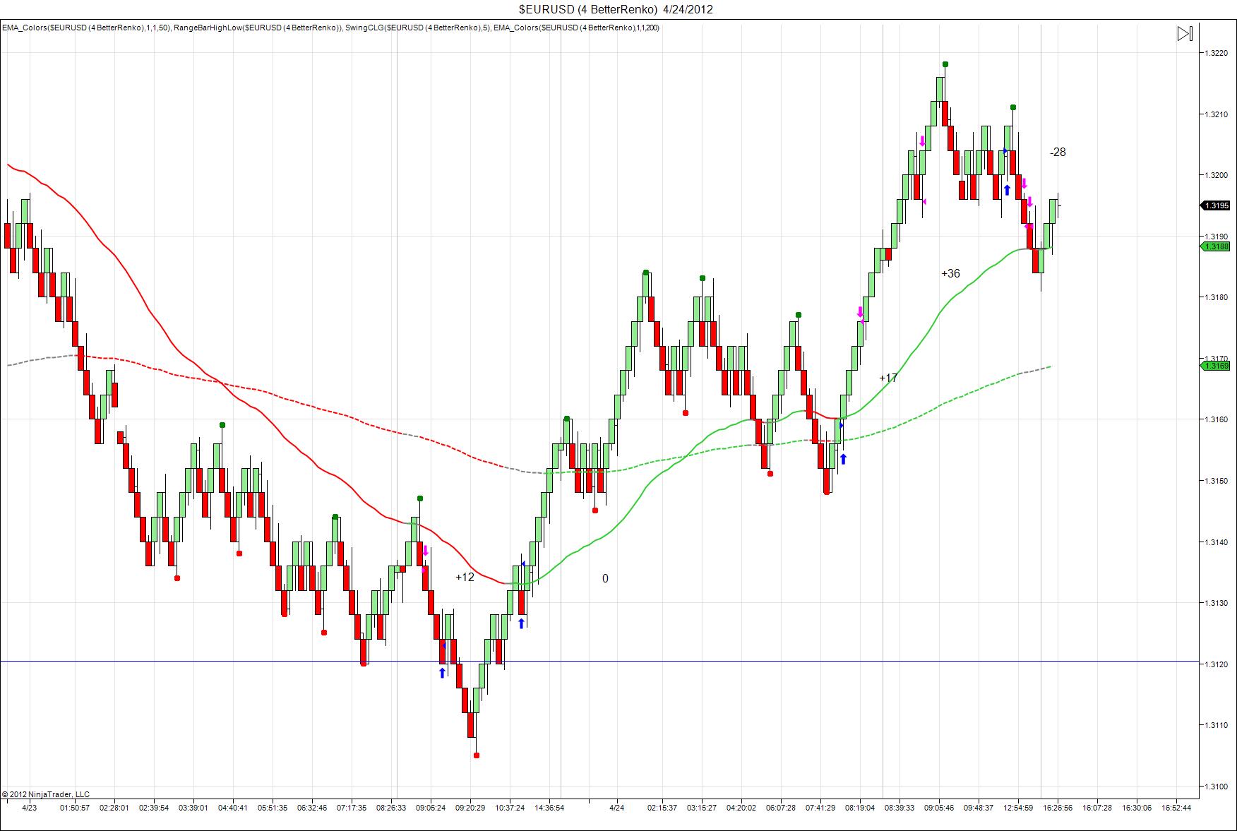Screen dimensions: 1237x831
Task: Select the green 1.3169 EMA price marker
Action: pos(1215,366)
